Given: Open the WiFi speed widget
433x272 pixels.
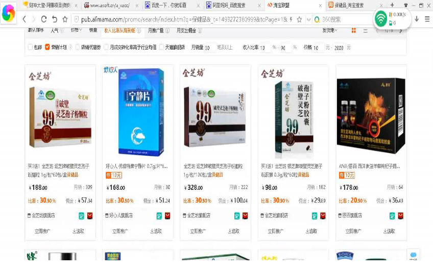Looking at the screenshot, I should 392,18.
